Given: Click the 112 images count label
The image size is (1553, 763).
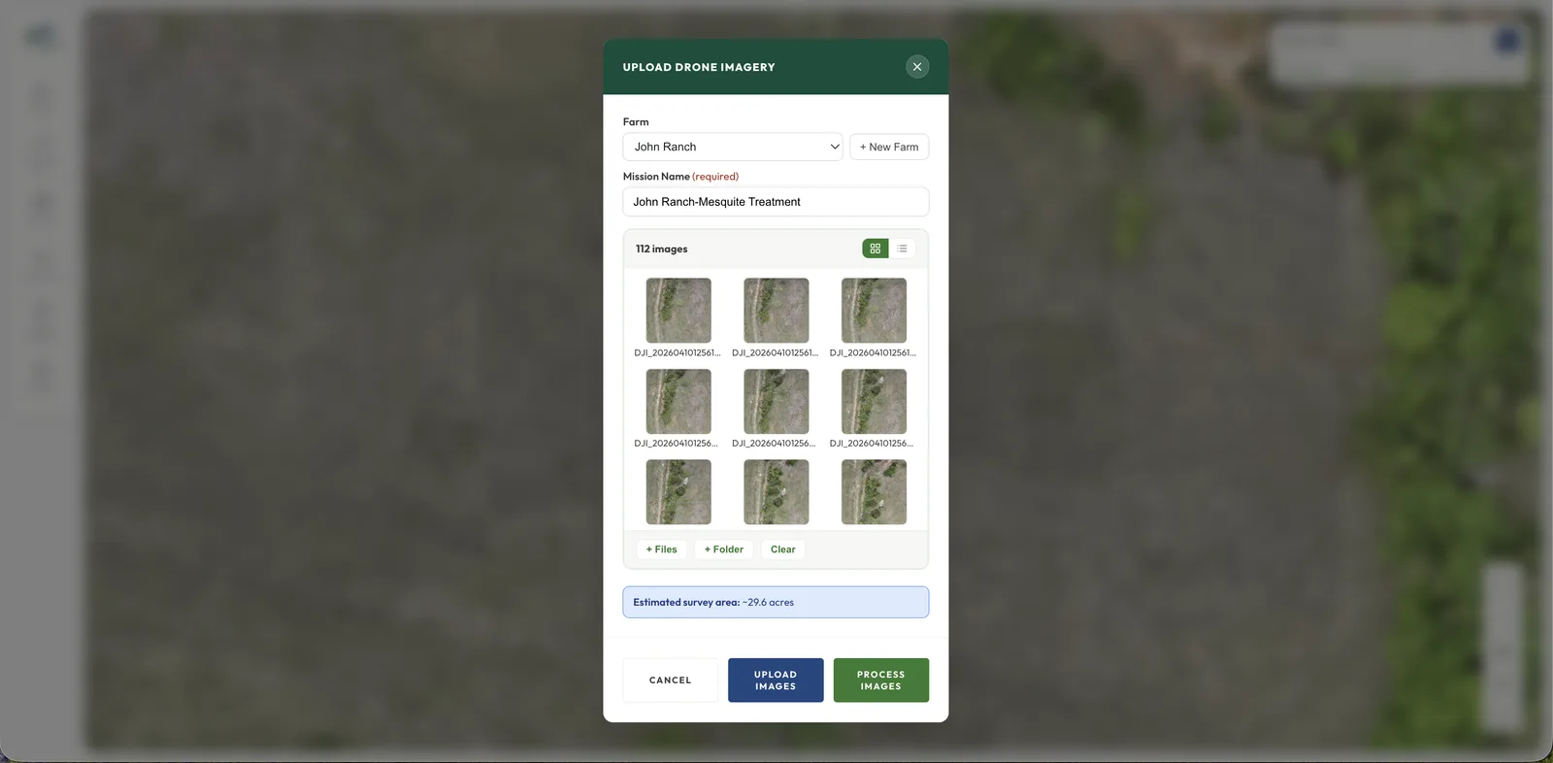Looking at the screenshot, I should click(662, 249).
